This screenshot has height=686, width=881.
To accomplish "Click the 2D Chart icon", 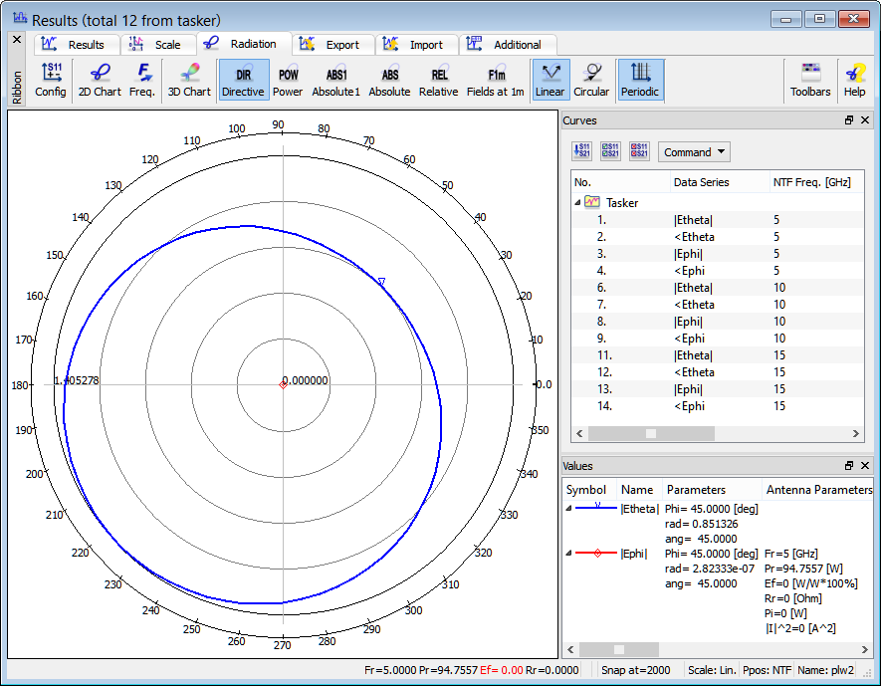I will click(x=100, y=80).
